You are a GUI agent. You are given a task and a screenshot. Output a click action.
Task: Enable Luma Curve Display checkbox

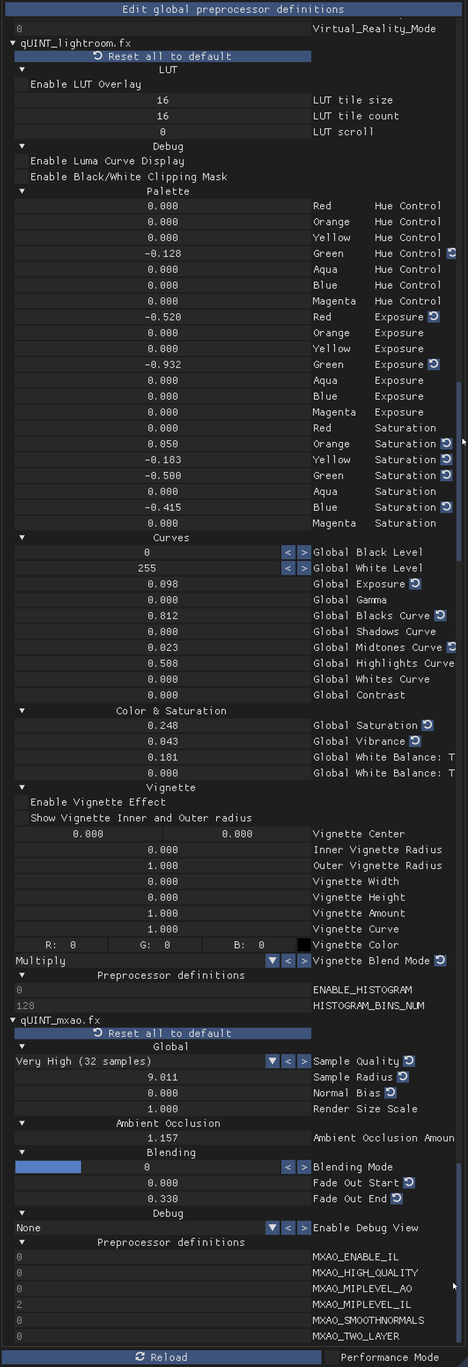(x=21, y=161)
